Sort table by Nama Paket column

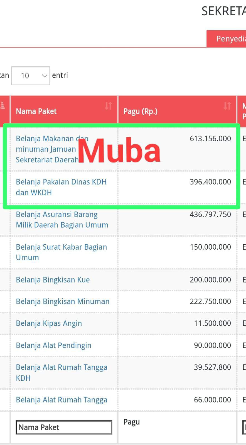coord(108,106)
